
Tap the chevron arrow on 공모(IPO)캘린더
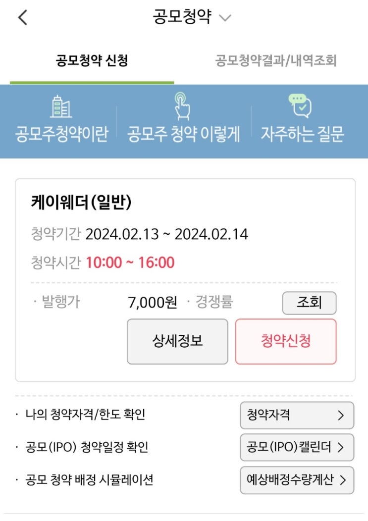(x=341, y=447)
